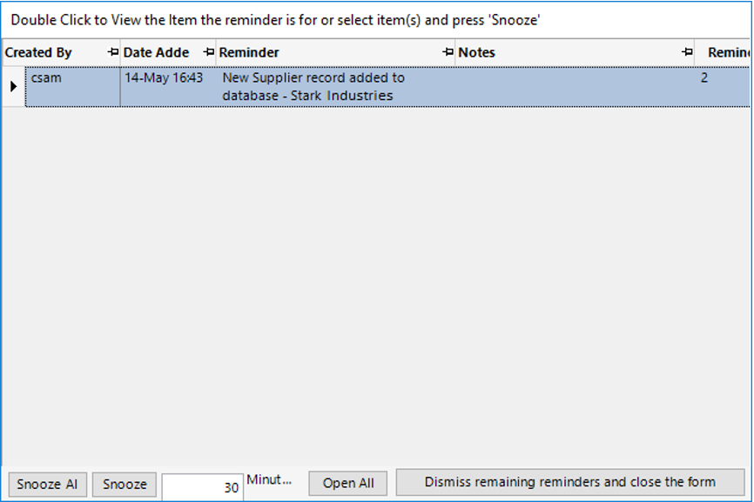Click the pin icon in the Notes header
The image size is (754, 502).
pyautogui.click(x=687, y=53)
